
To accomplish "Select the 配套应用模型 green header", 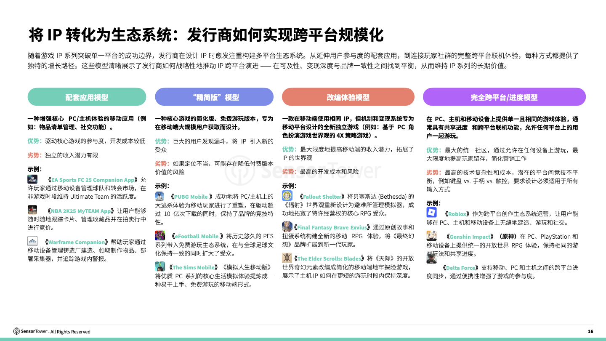I will (x=87, y=97).
